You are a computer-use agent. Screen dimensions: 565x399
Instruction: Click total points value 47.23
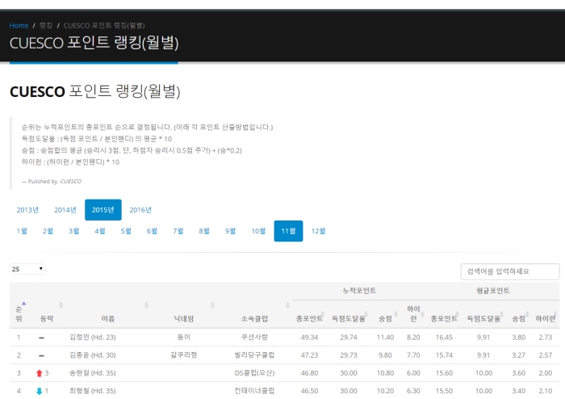pyautogui.click(x=309, y=355)
